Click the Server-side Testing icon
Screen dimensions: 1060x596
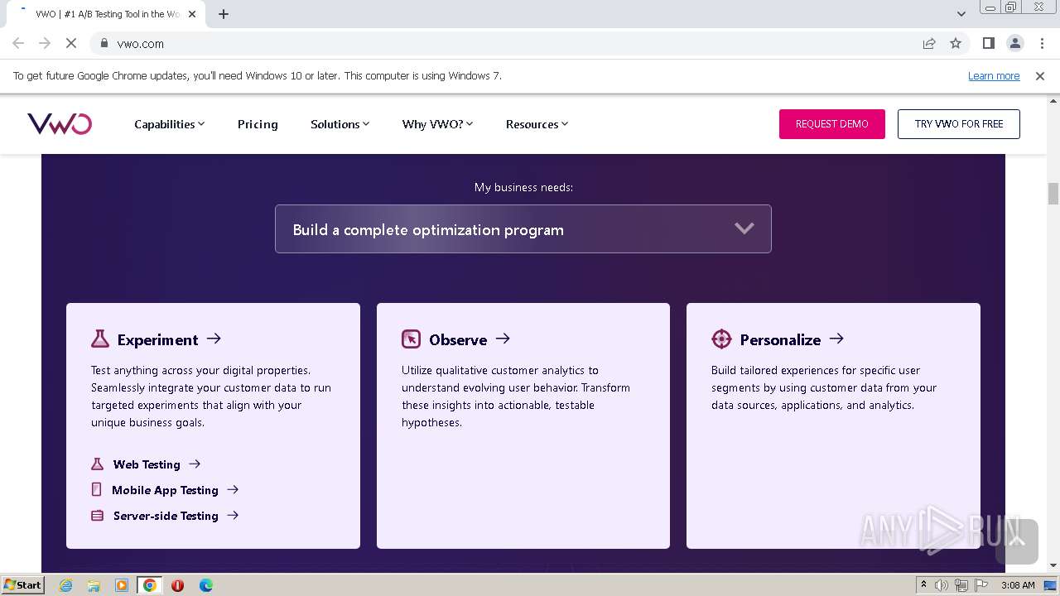[98, 515]
